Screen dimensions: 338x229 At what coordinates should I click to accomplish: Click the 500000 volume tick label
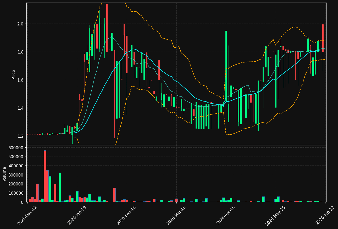click(x=16, y=157)
